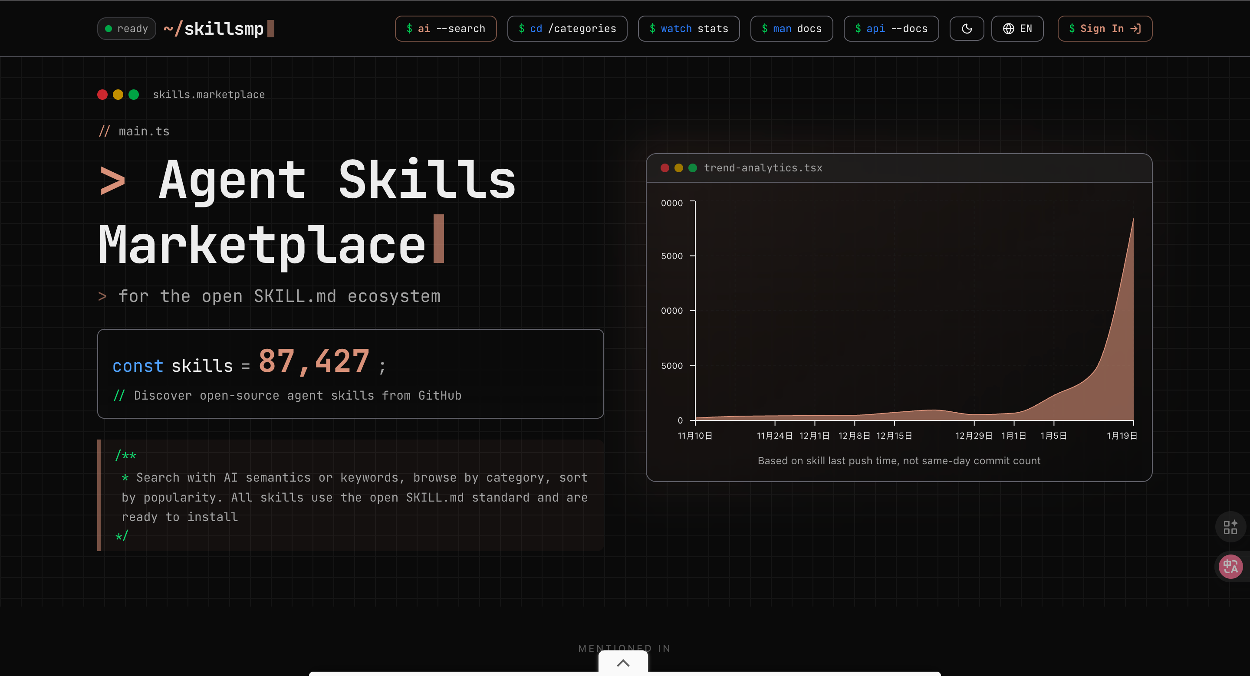Click the 87,427 skills count

point(313,361)
